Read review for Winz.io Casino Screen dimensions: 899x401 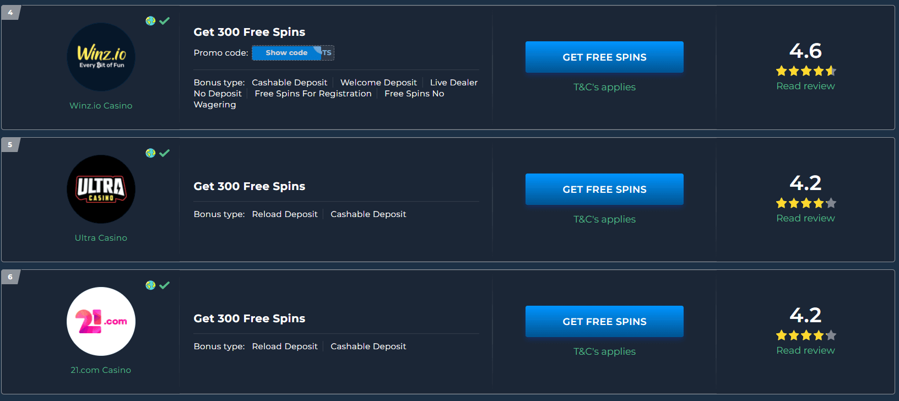805,86
